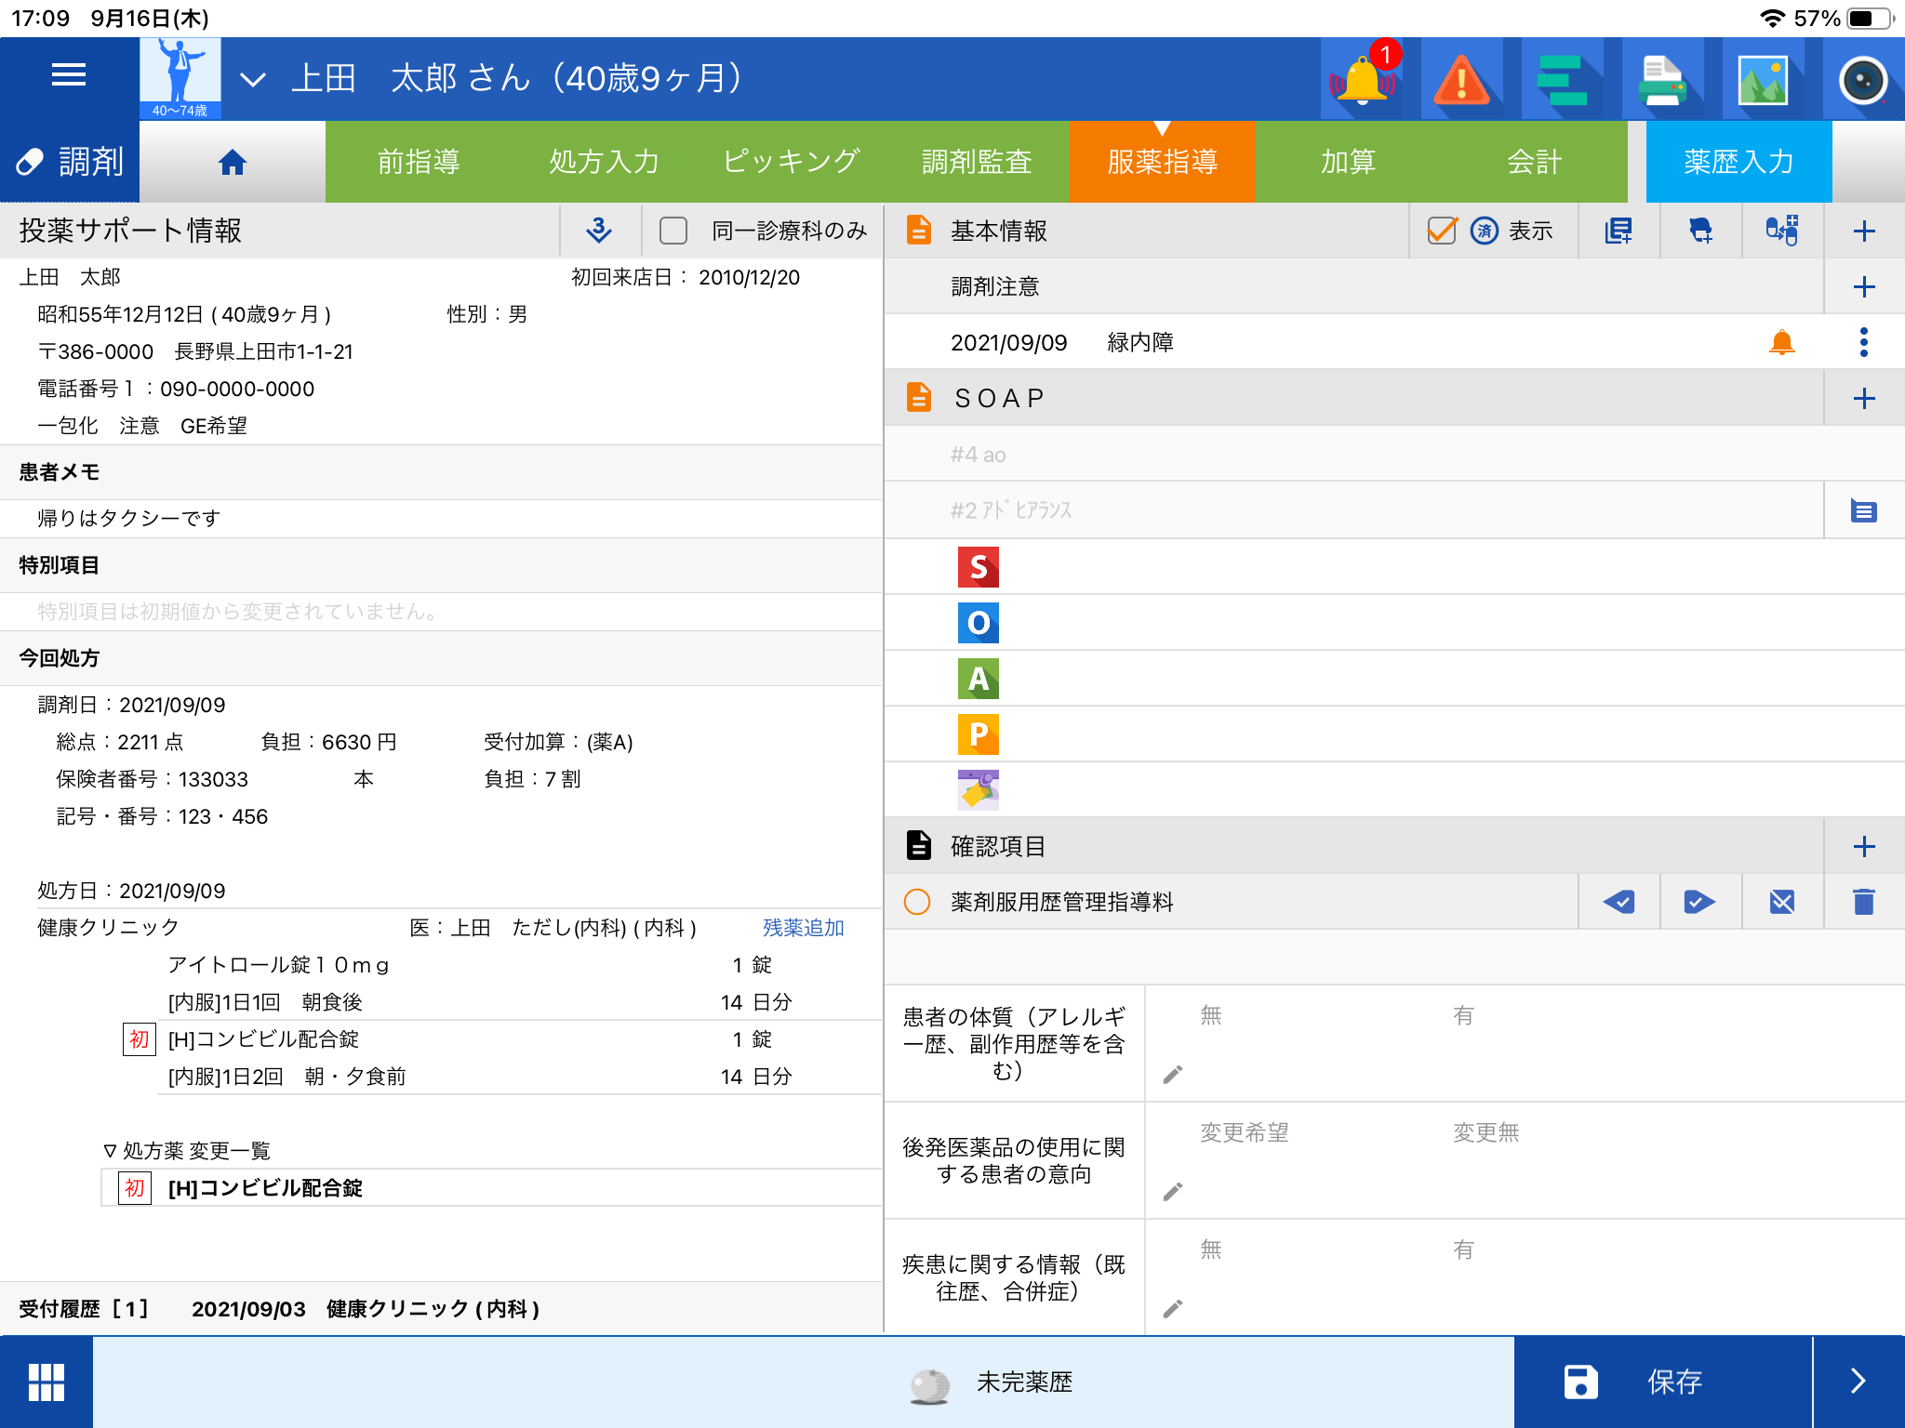Click the crossed-box clear icon
Screen dimensions: 1905x1428
[1782, 902]
